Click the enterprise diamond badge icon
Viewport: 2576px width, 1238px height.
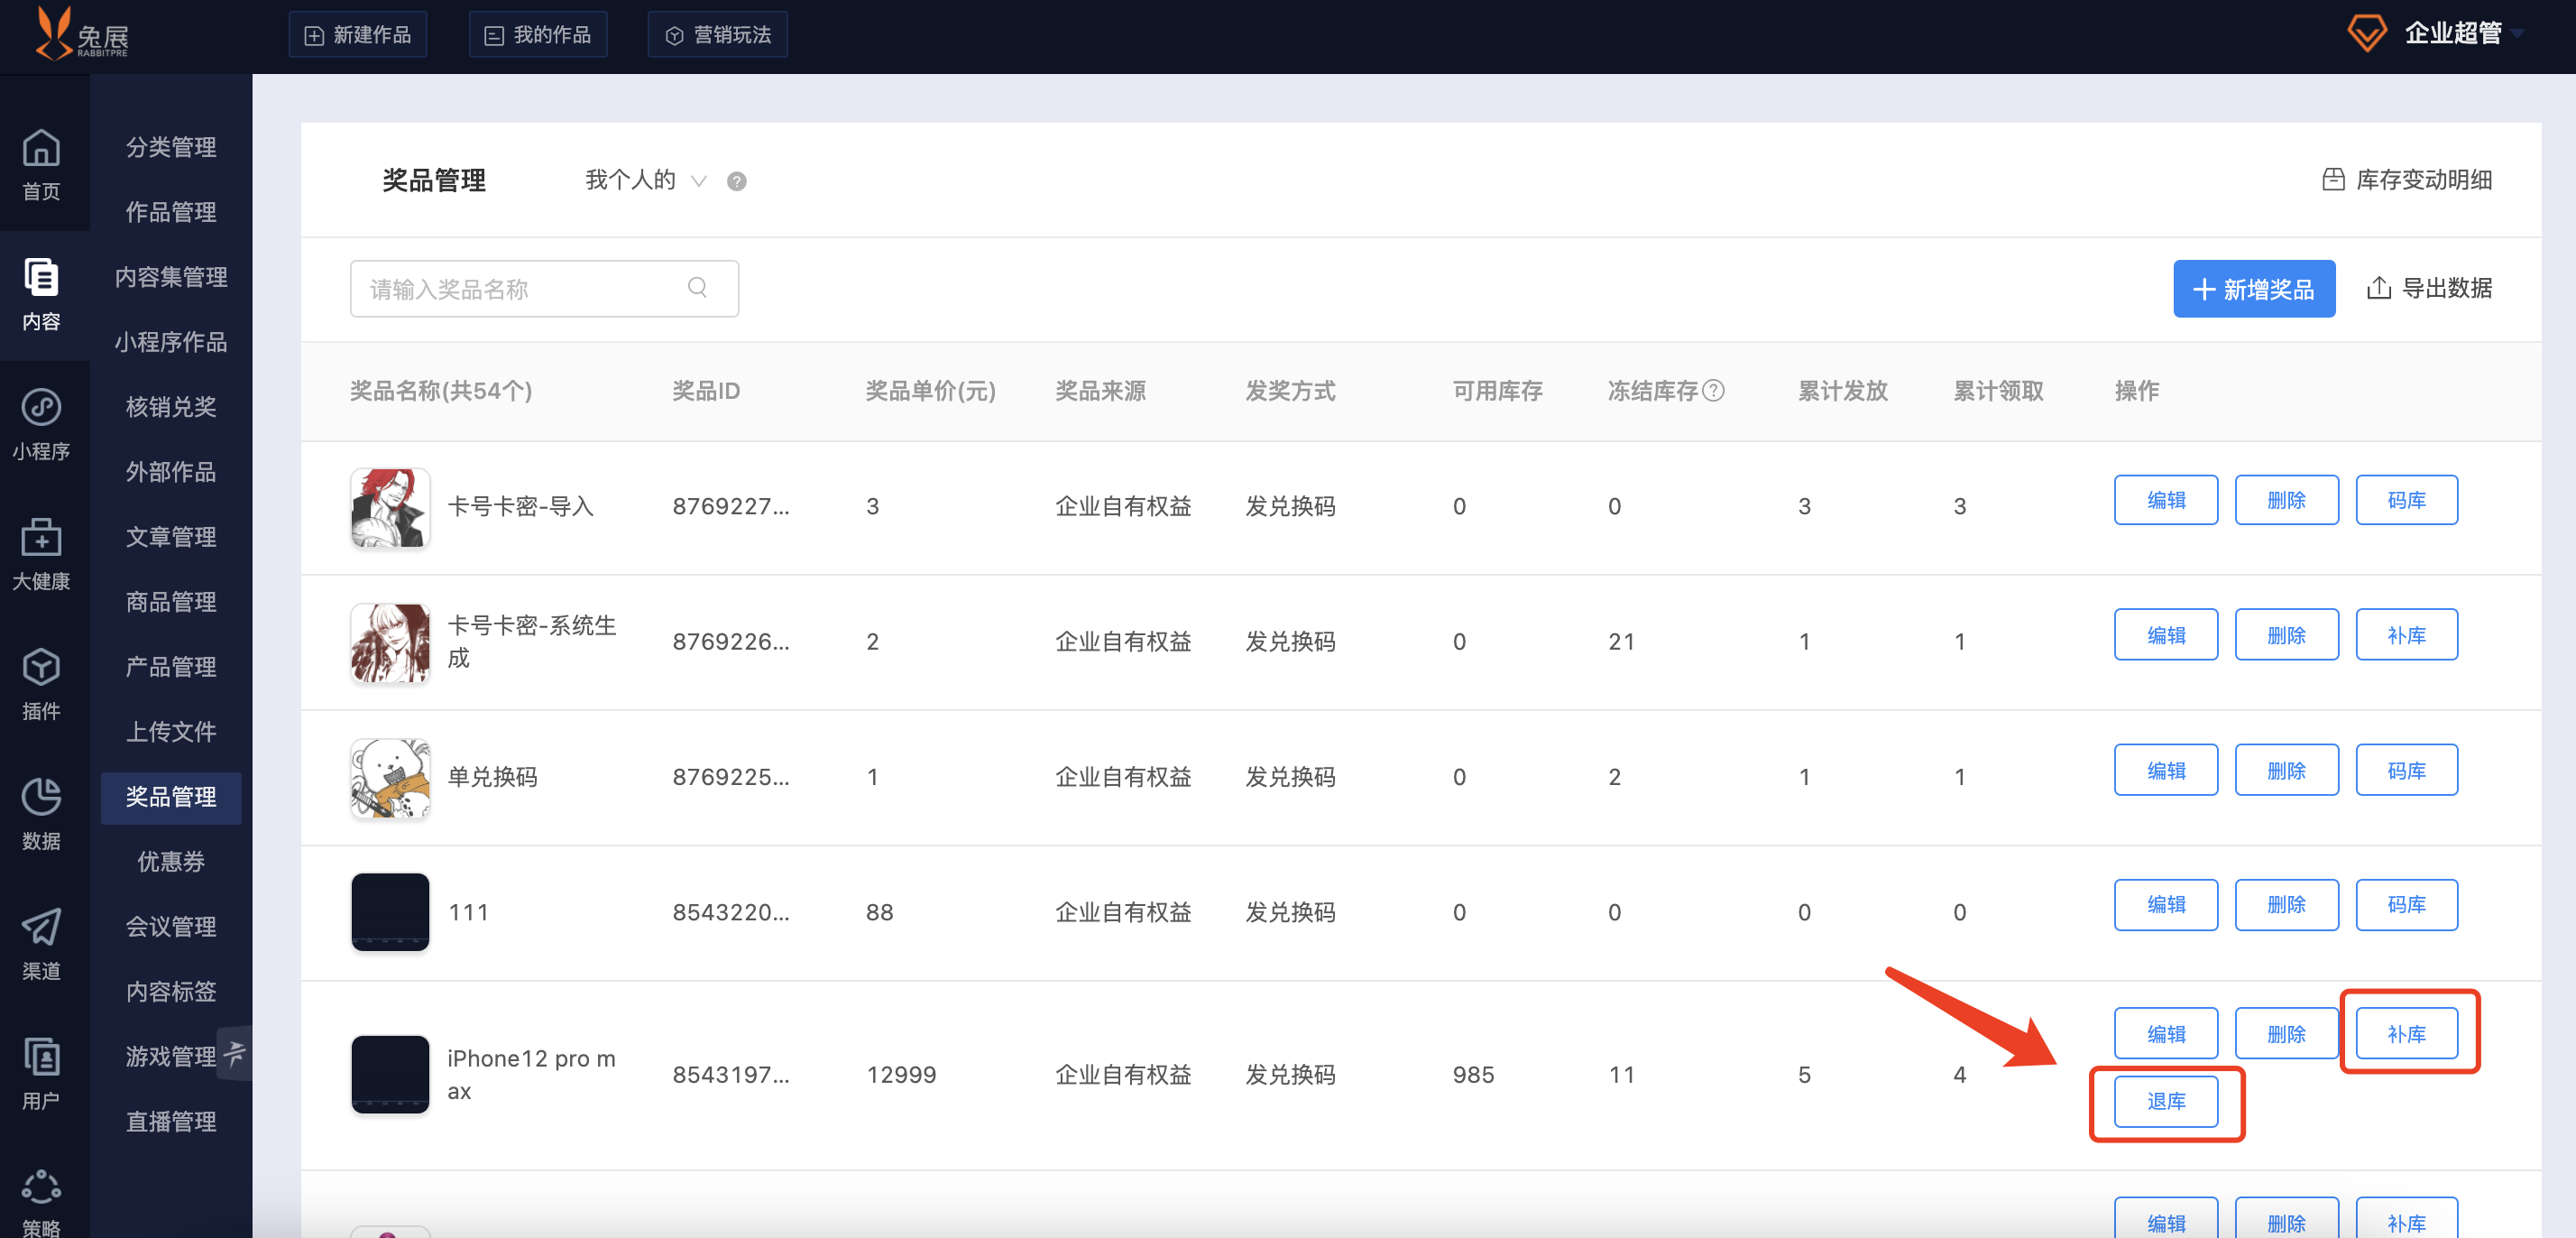2366,33
